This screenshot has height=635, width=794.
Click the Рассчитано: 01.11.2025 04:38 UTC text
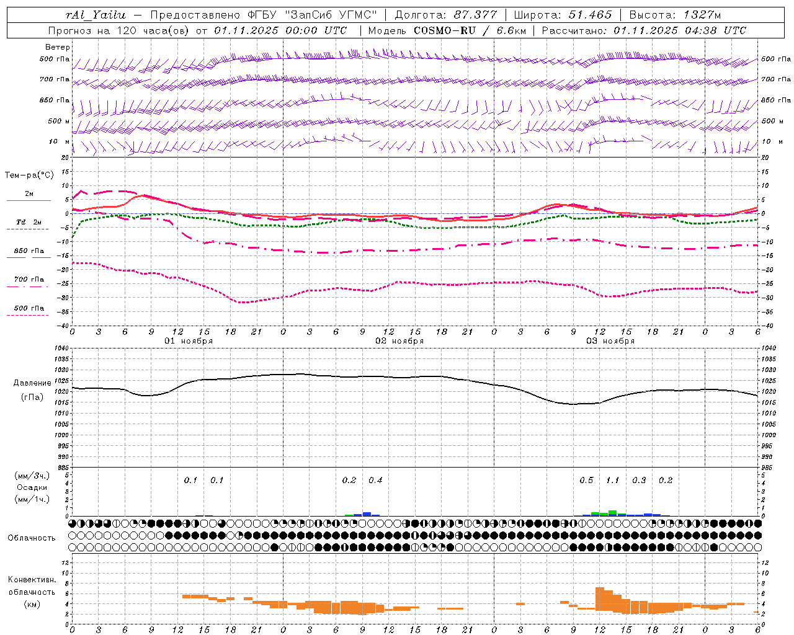click(x=644, y=30)
